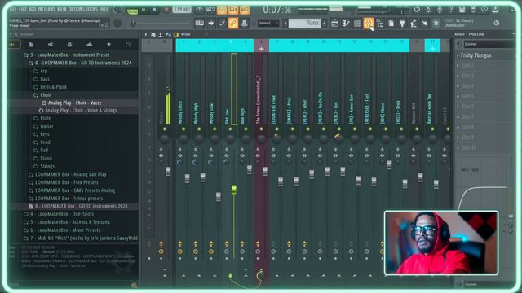Mute the Melody High mixer track
This screenshot has height=293, width=522.
click(x=199, y=129)
